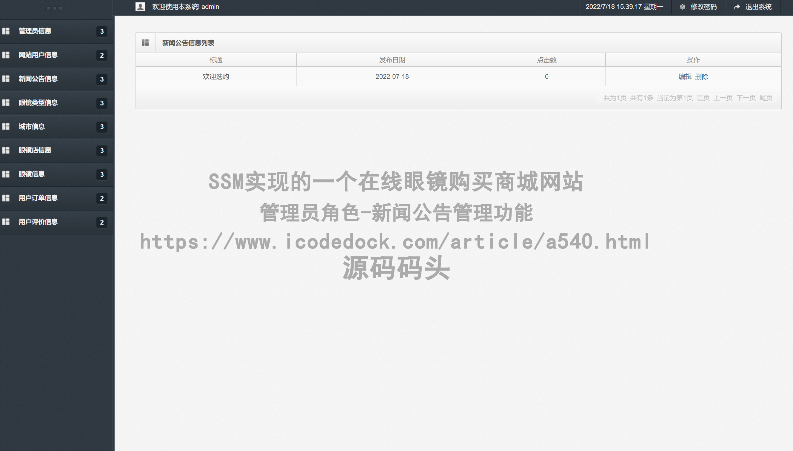Screen dimensions: 793x451
Task: Open the 新闻公告信息 sidebar section
Action: point(38,79)
